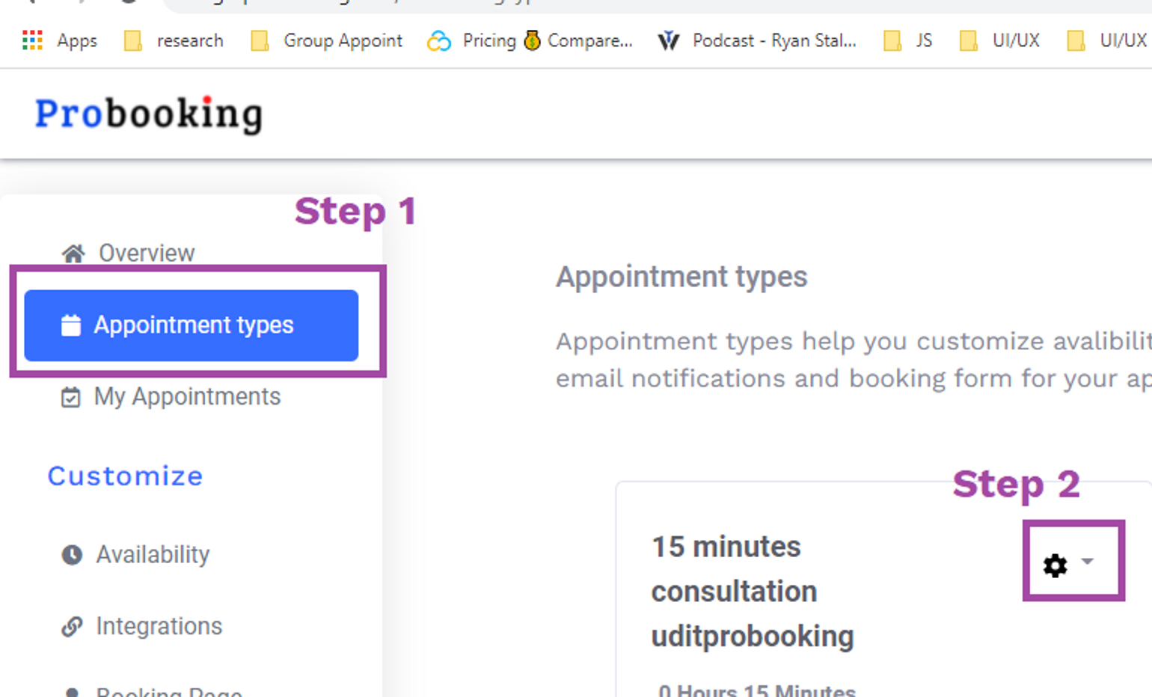Open the Podcast - Ryan Stal... bookmark

pos(757,40)
